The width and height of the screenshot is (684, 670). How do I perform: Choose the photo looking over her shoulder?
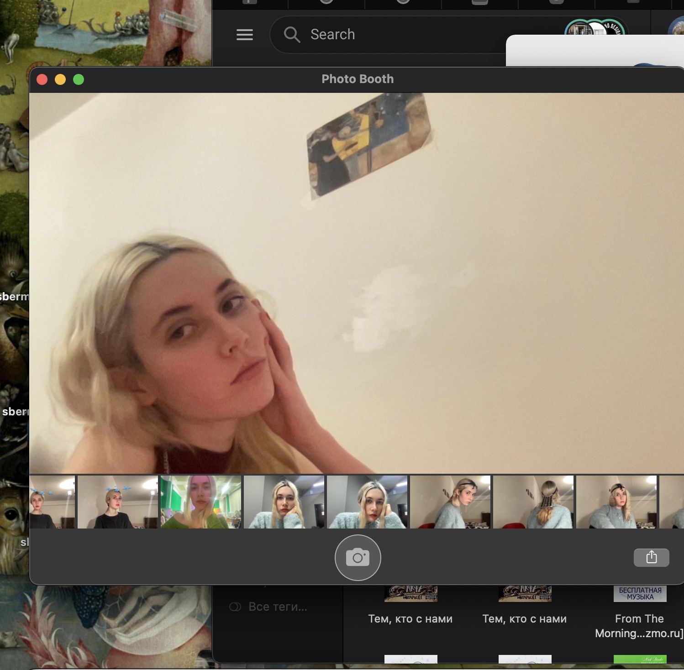pyautogui.click(x=450, y=502)
